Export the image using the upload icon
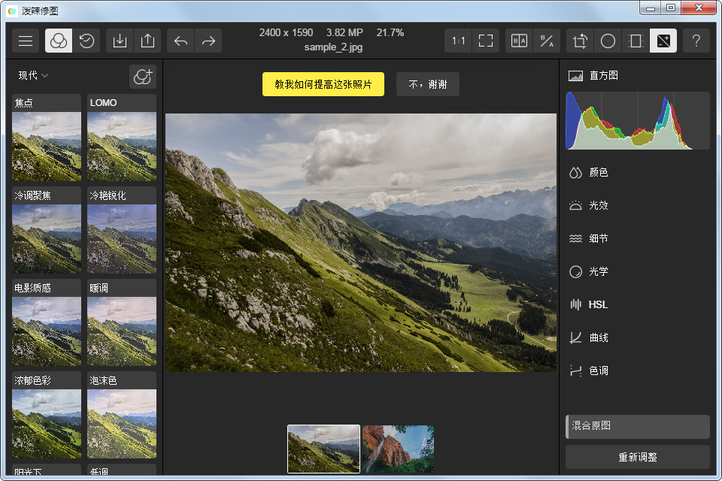This screenshot has width=722, height=481. pos(148,41)
